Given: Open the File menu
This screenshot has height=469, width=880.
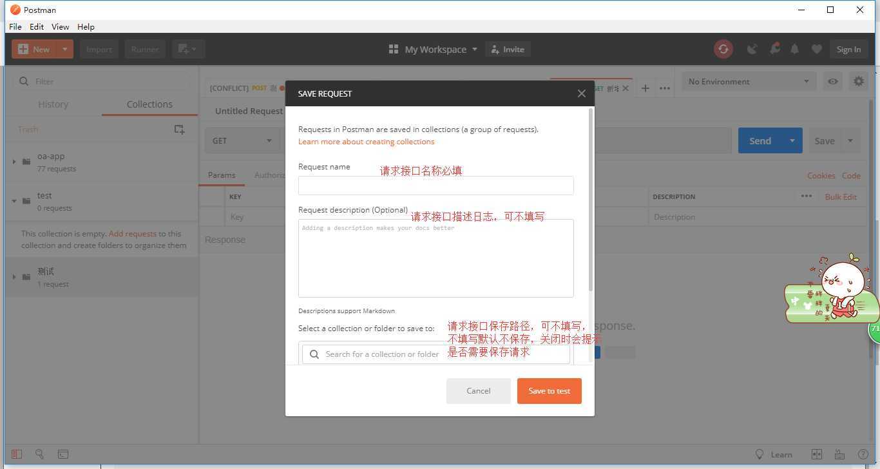Looking at the screenshot, I should coord(15,26).
